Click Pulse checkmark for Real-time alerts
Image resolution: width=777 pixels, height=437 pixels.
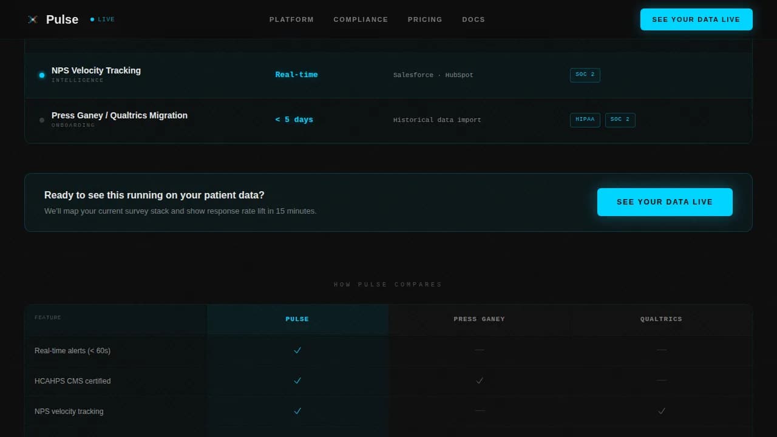tap(297, 350)
